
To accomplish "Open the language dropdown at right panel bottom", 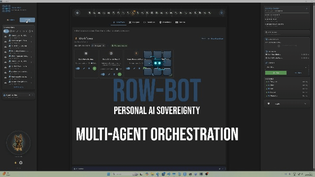I will (x=287, y=104).
